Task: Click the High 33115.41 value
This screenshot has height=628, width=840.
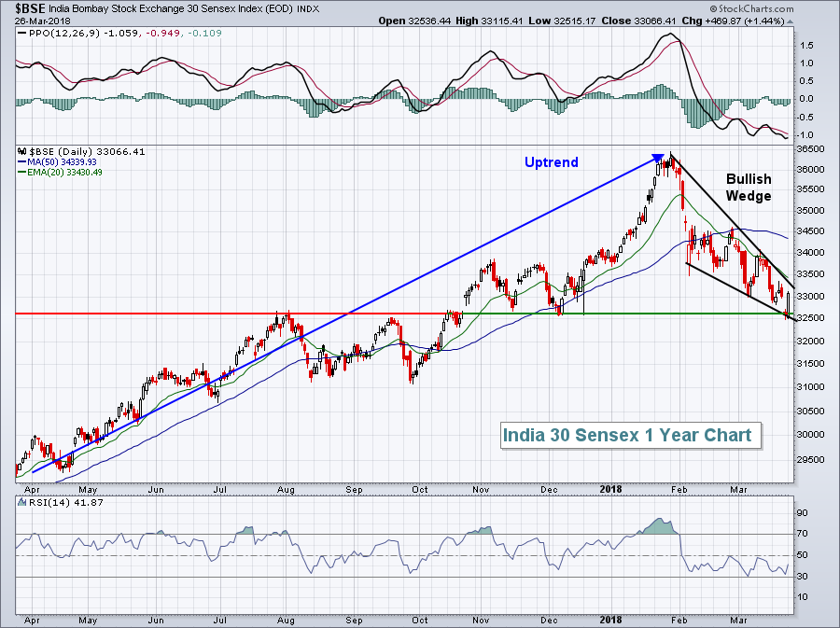Action: click(489, 21)
